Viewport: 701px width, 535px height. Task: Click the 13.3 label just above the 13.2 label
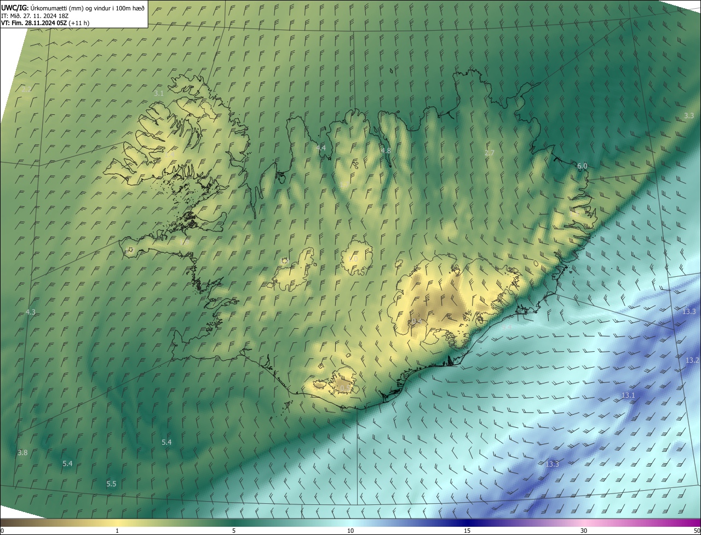689,311
